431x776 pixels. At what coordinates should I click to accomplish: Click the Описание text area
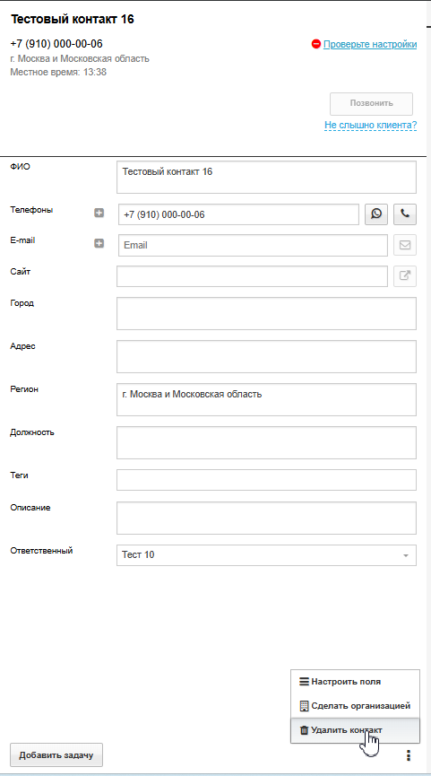coord(266,519)
